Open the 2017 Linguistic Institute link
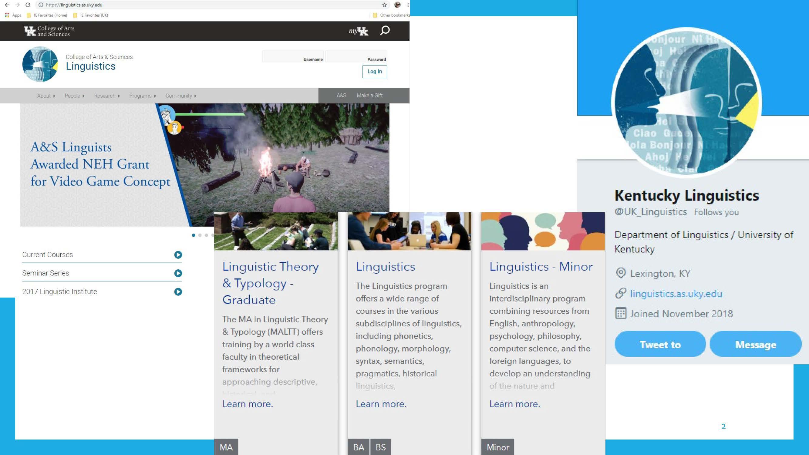Image resolution: width=809 pixels, height=455 pixels. (59, 292)
